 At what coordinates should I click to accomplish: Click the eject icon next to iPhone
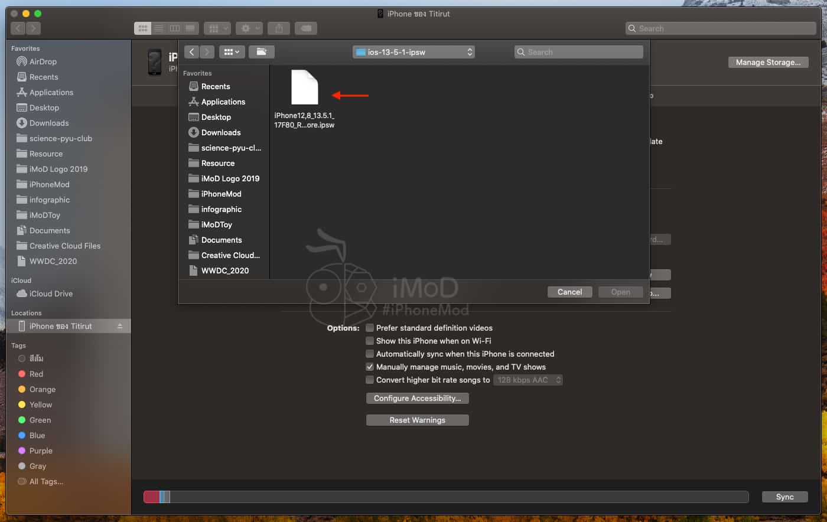(120, 326)
